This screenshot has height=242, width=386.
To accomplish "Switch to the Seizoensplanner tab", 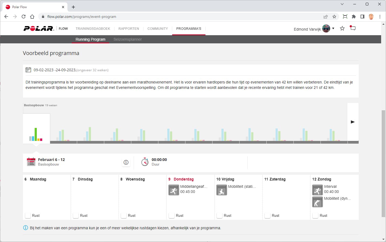I will tap(127, 39).
